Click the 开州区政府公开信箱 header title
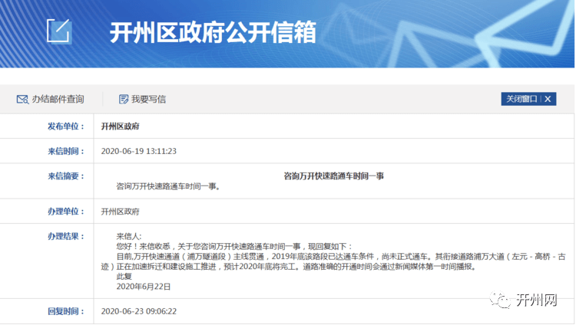This screenshot has height=325, width=576. [213, 32]
